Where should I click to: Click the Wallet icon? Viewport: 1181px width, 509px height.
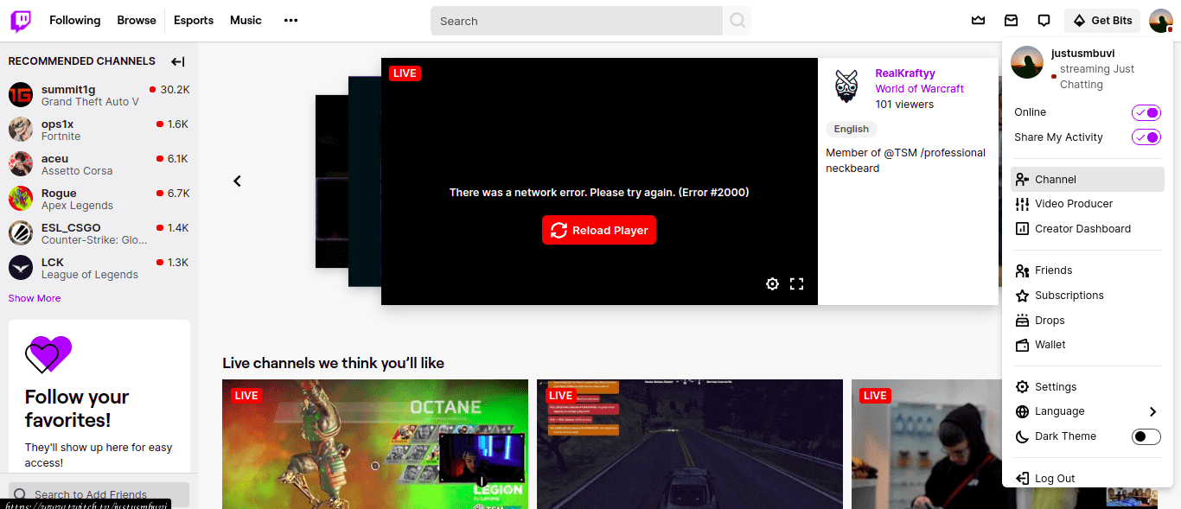click(1022, 345)
